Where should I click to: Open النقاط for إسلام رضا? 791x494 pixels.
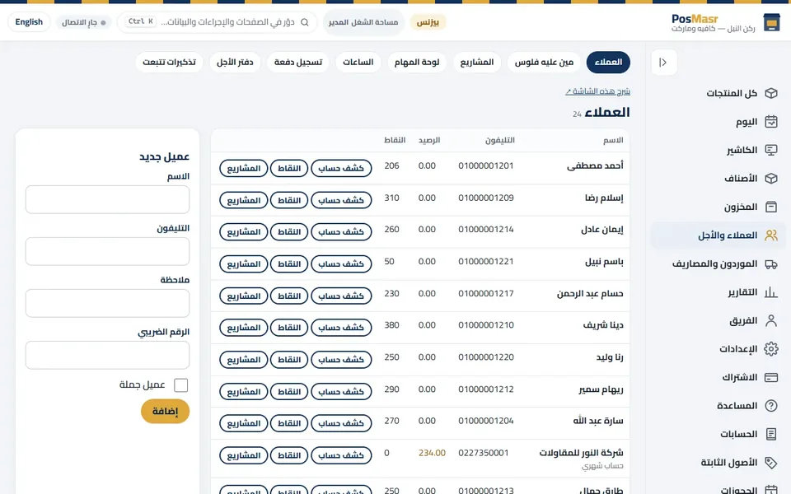point(289,200)
